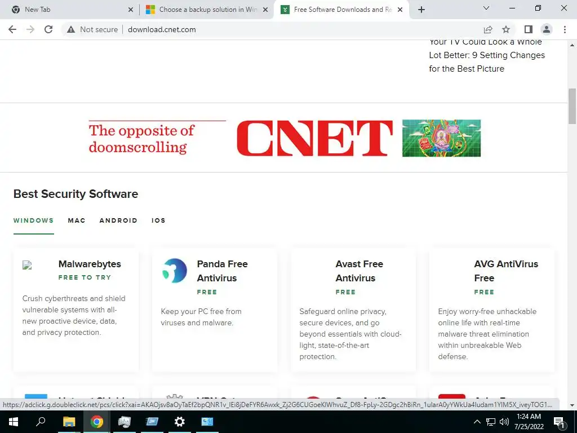Expand the tab search chevron

point(486,8)
